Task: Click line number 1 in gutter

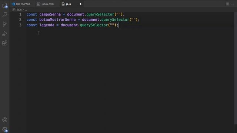Action: [x=20, y=14]
